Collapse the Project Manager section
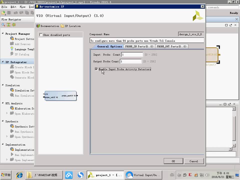Screen dimensions: 240x180 point(2,33)
